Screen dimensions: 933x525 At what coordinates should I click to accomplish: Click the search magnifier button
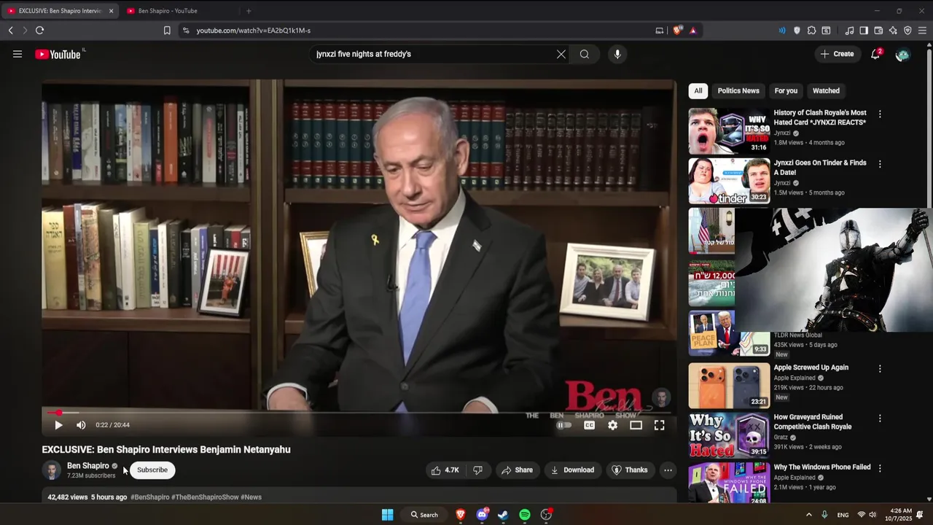pyautogui.click(x=585, y=54)
